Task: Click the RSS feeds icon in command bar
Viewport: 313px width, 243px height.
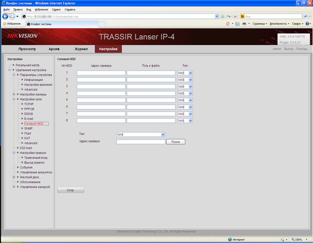Action: 238,24
